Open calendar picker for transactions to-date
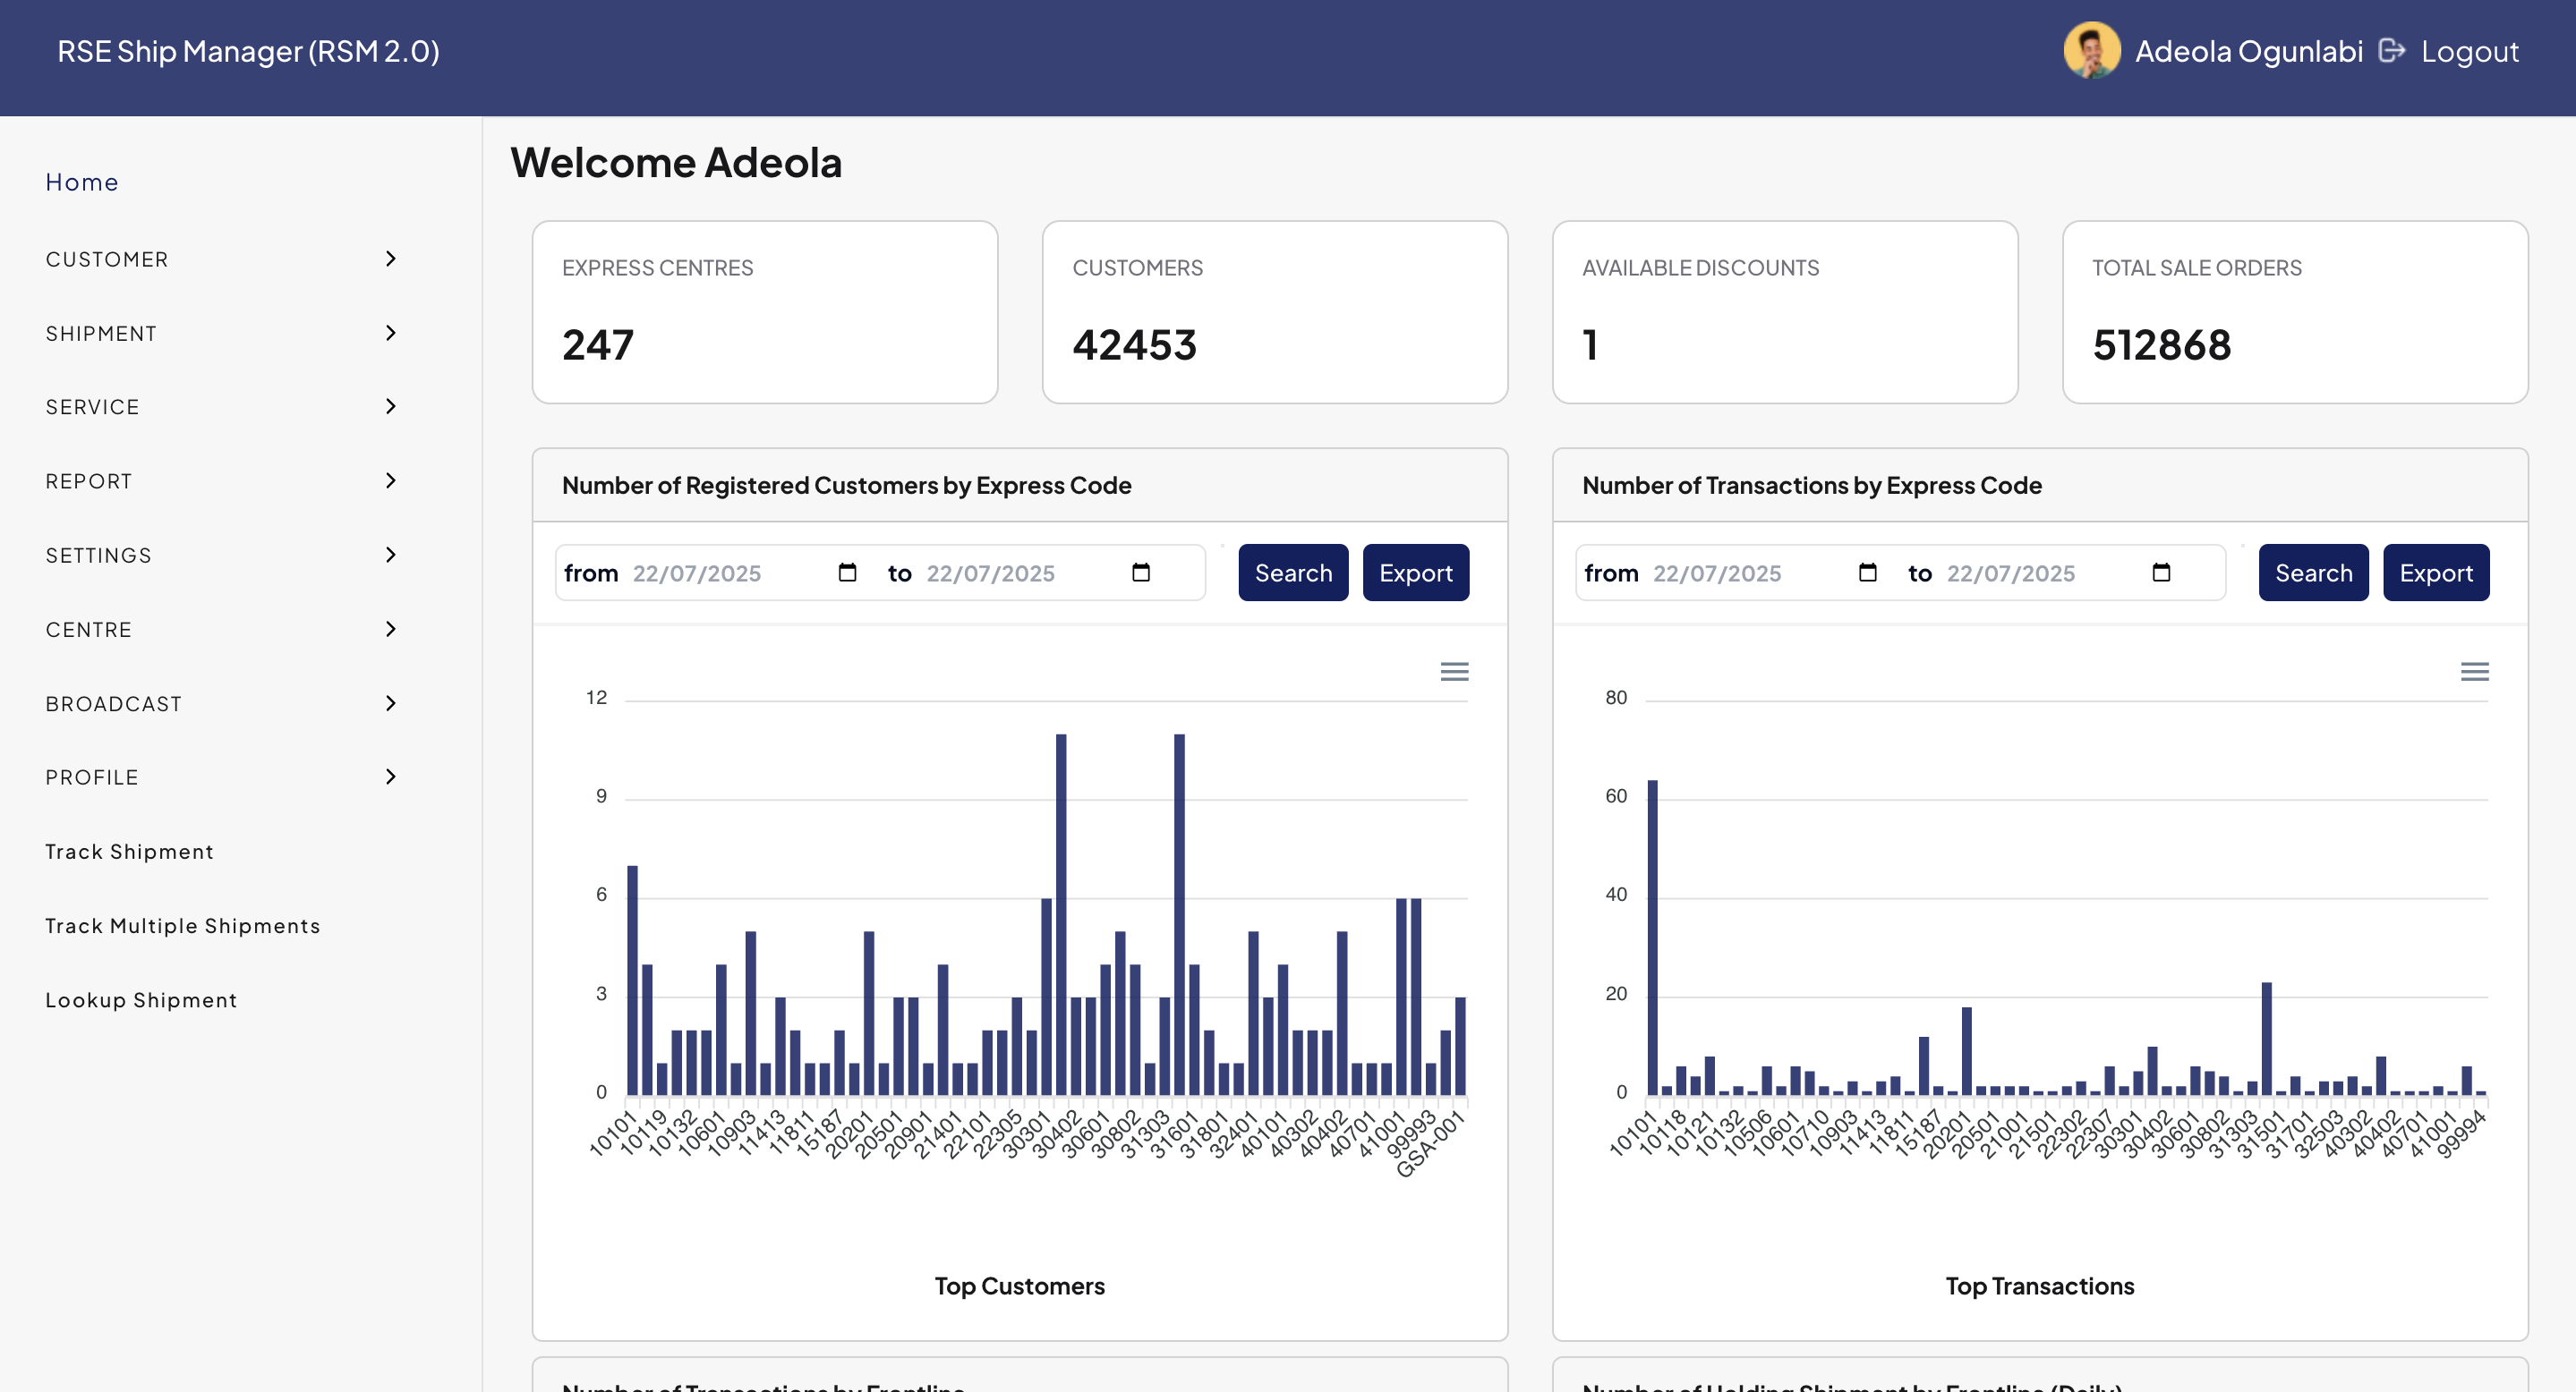Screen dimensions: 2576x1392 click(2161, 573)
